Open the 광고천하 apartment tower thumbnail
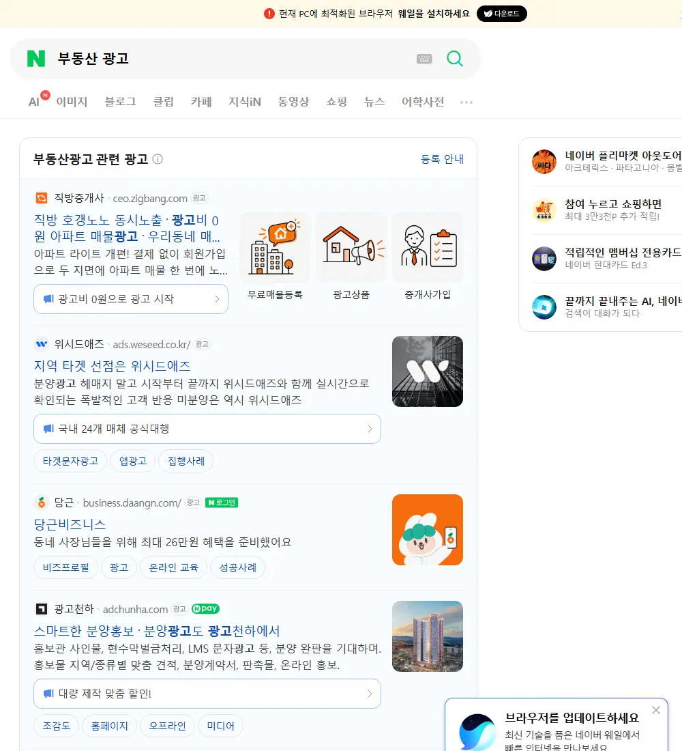 [428, 636]
